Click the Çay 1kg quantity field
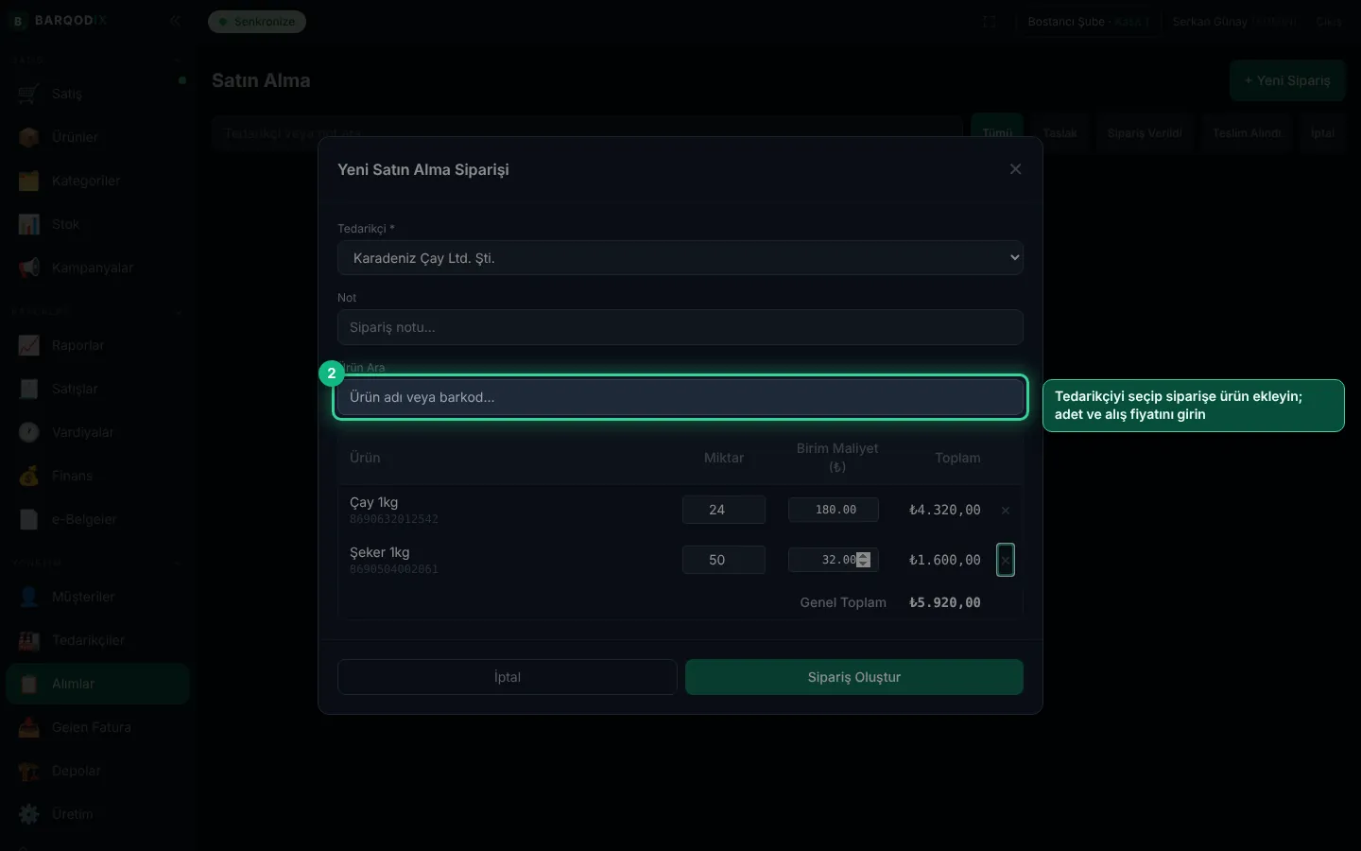 [724, 510]
